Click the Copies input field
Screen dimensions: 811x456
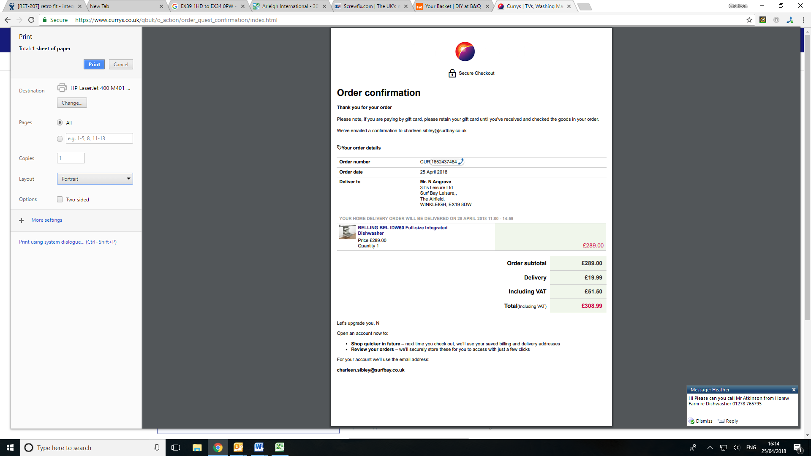71,158
